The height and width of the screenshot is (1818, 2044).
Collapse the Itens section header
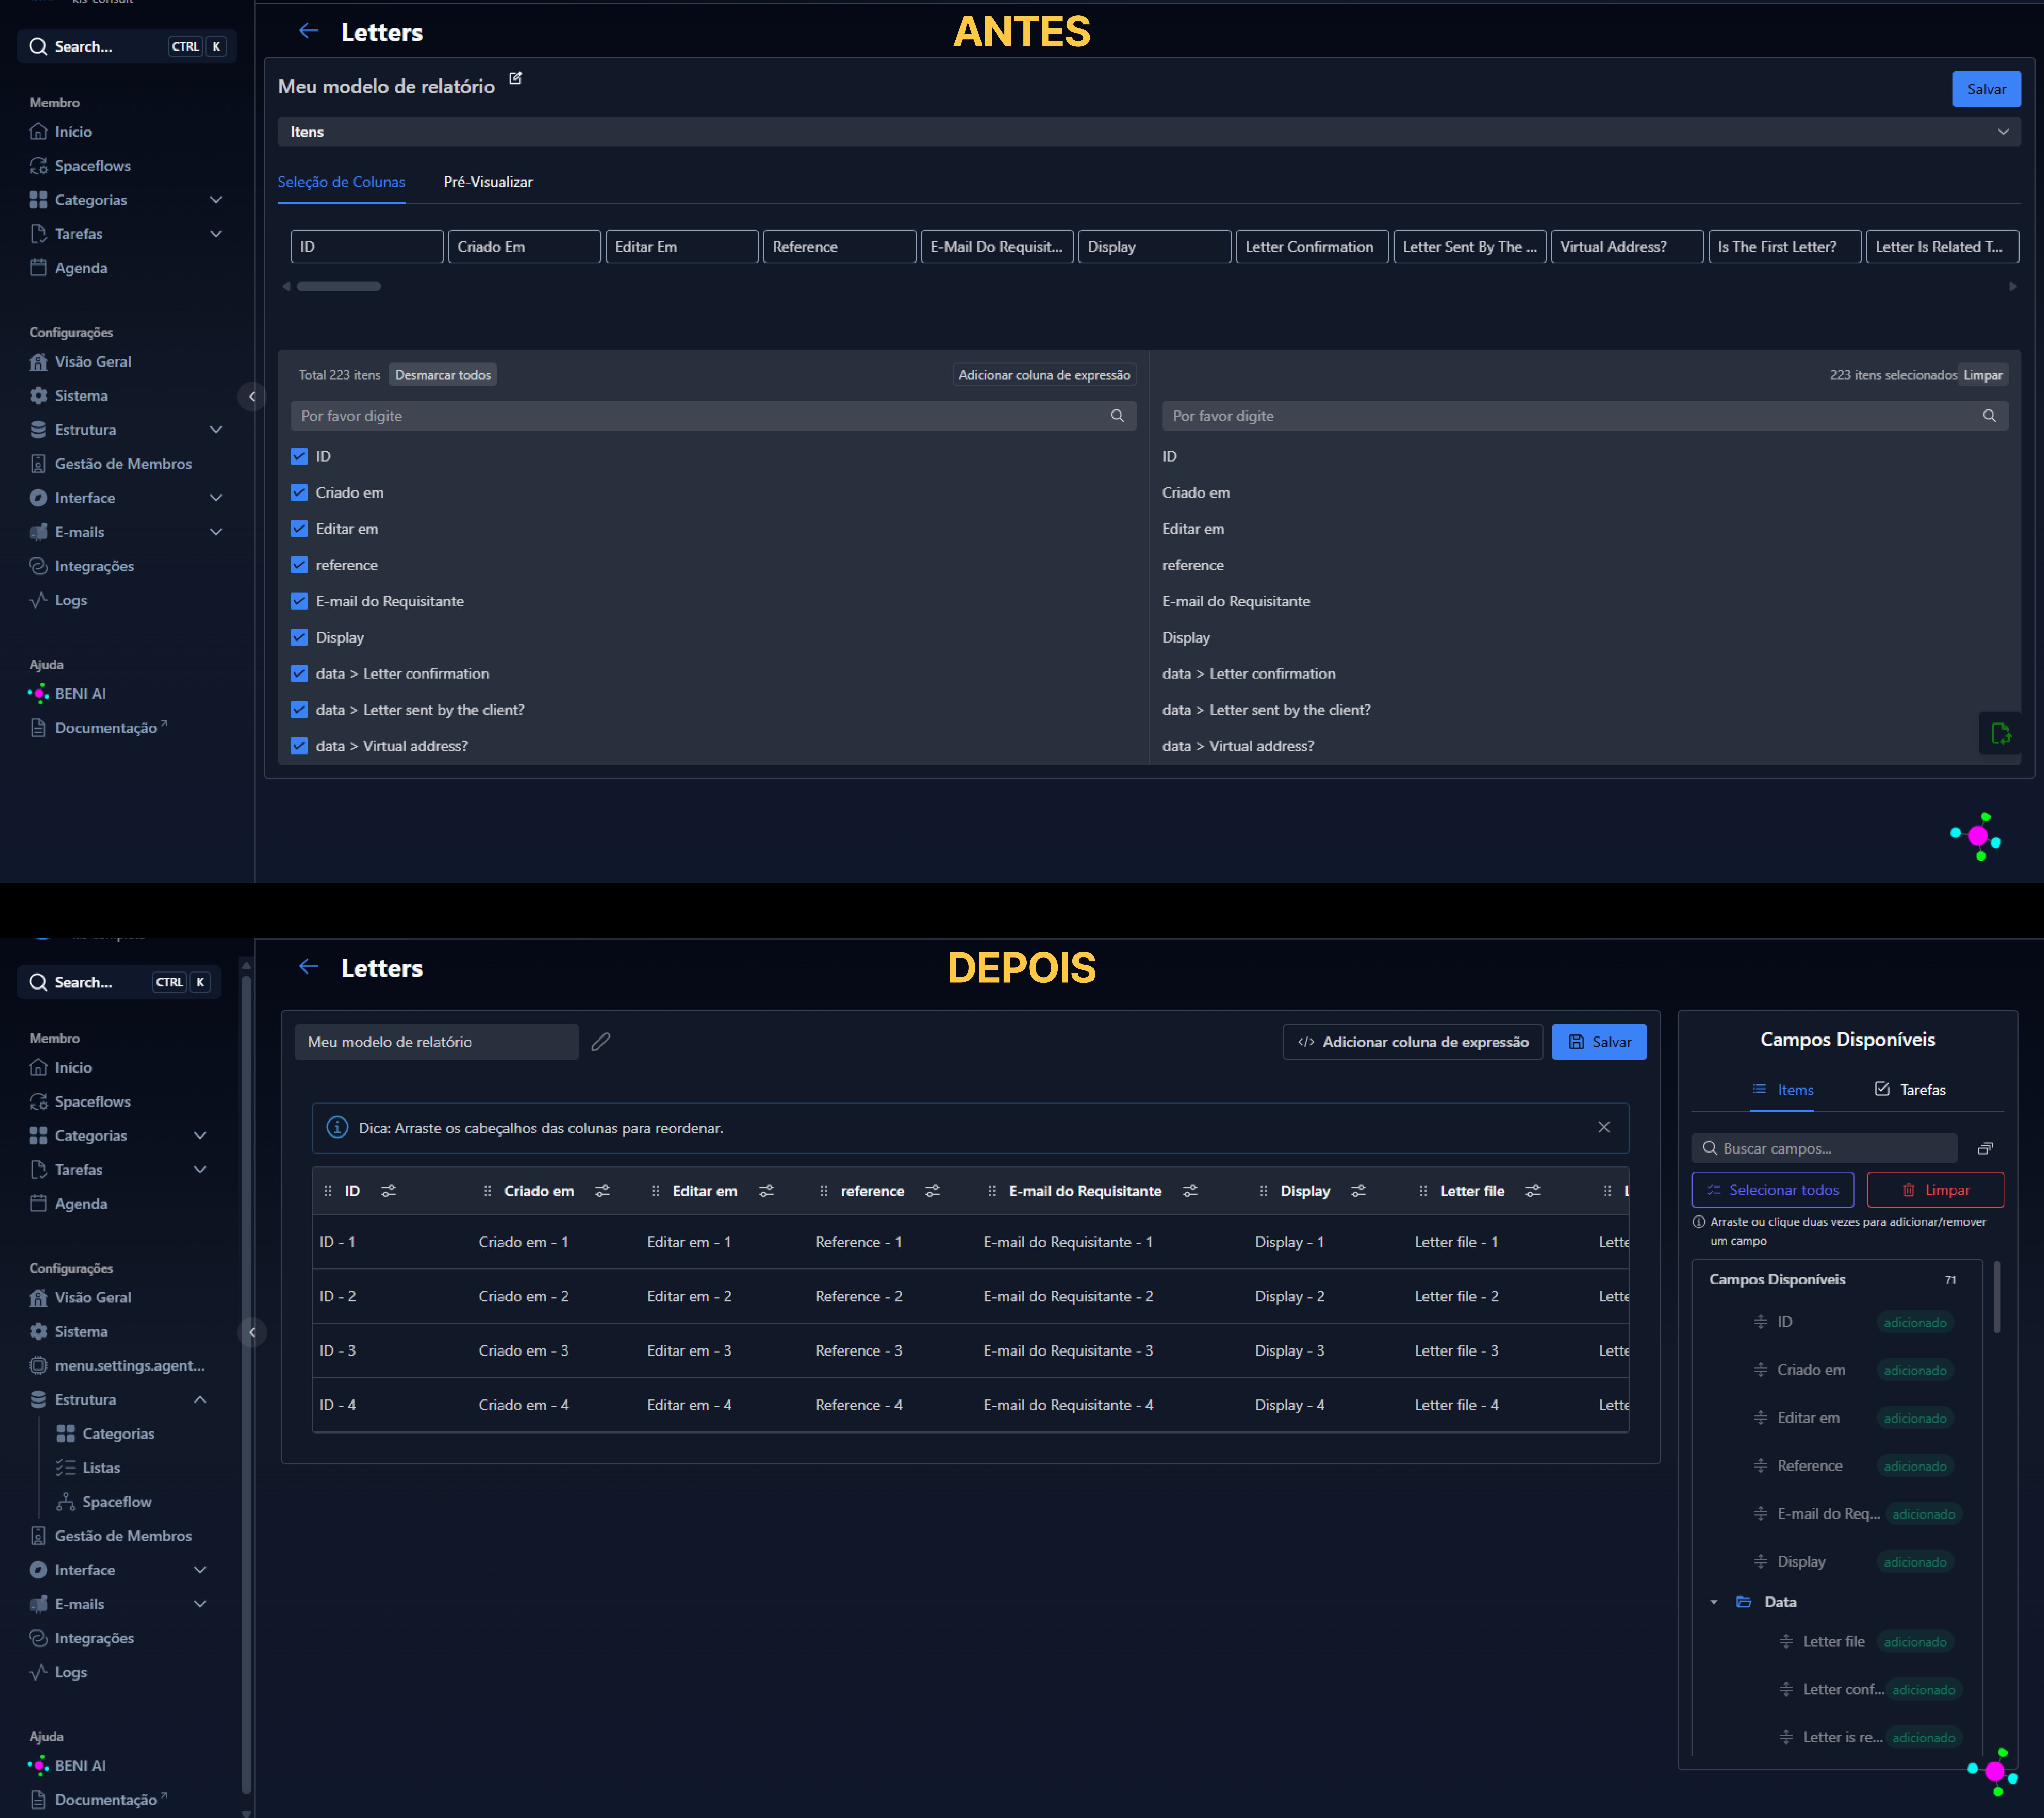tap(2003, 131)
